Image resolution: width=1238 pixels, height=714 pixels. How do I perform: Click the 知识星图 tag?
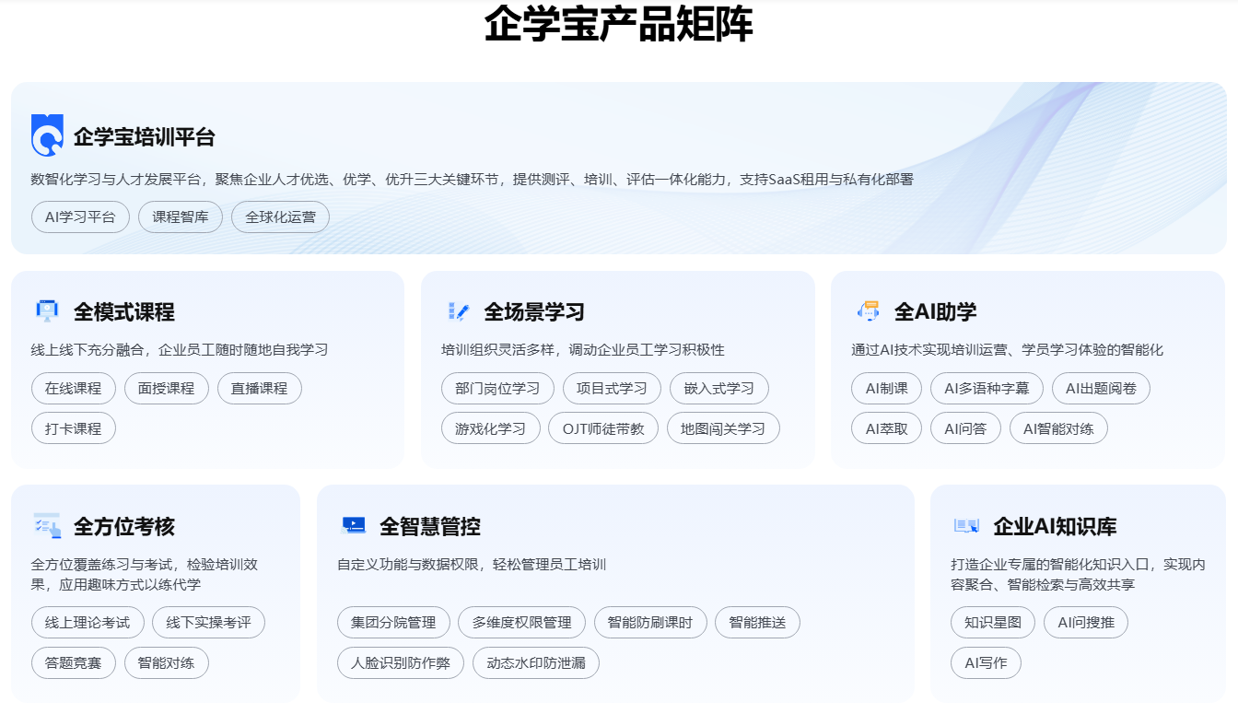(x=993, y=623)
